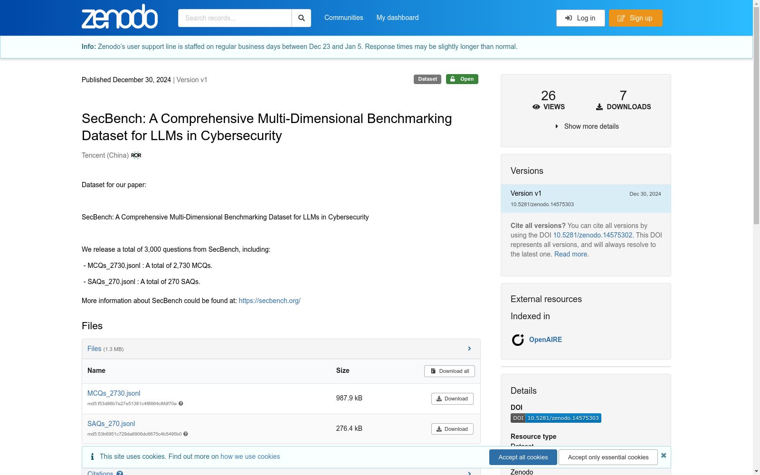The image size is (760, 475).
Task: Collapse the Files panel with its chevron
Action: [469, 349]
